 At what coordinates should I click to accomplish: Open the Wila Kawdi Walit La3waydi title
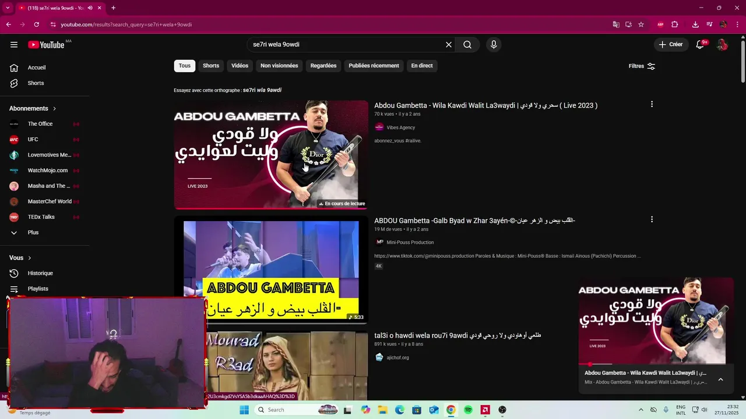pos(485,105)
